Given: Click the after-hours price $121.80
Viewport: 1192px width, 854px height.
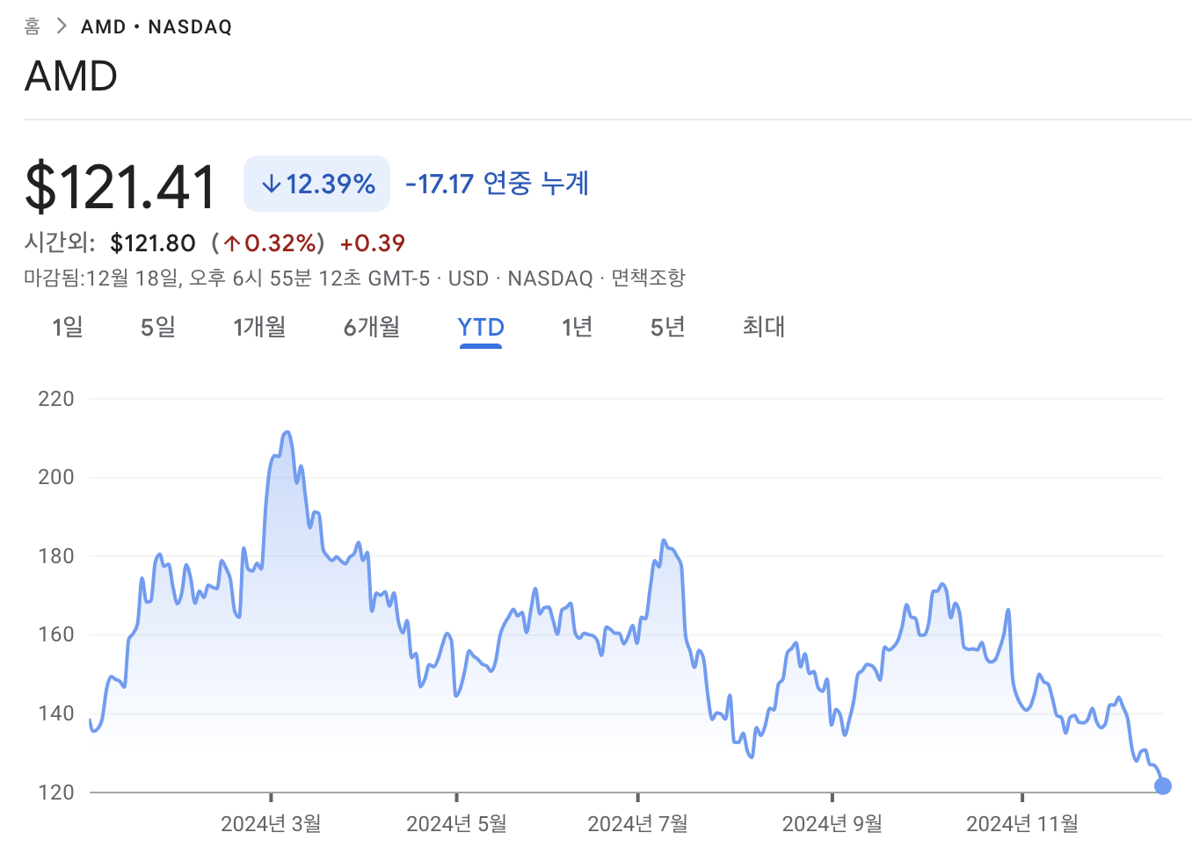Looking at the screenshot, I should pyautogui.click(x=153, y=243).
